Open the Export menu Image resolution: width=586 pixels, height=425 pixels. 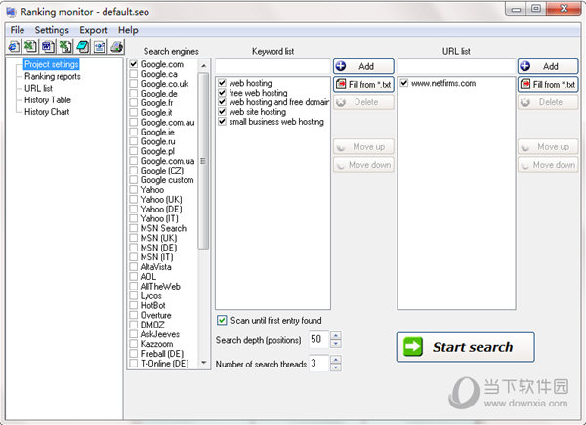point(94,30)
